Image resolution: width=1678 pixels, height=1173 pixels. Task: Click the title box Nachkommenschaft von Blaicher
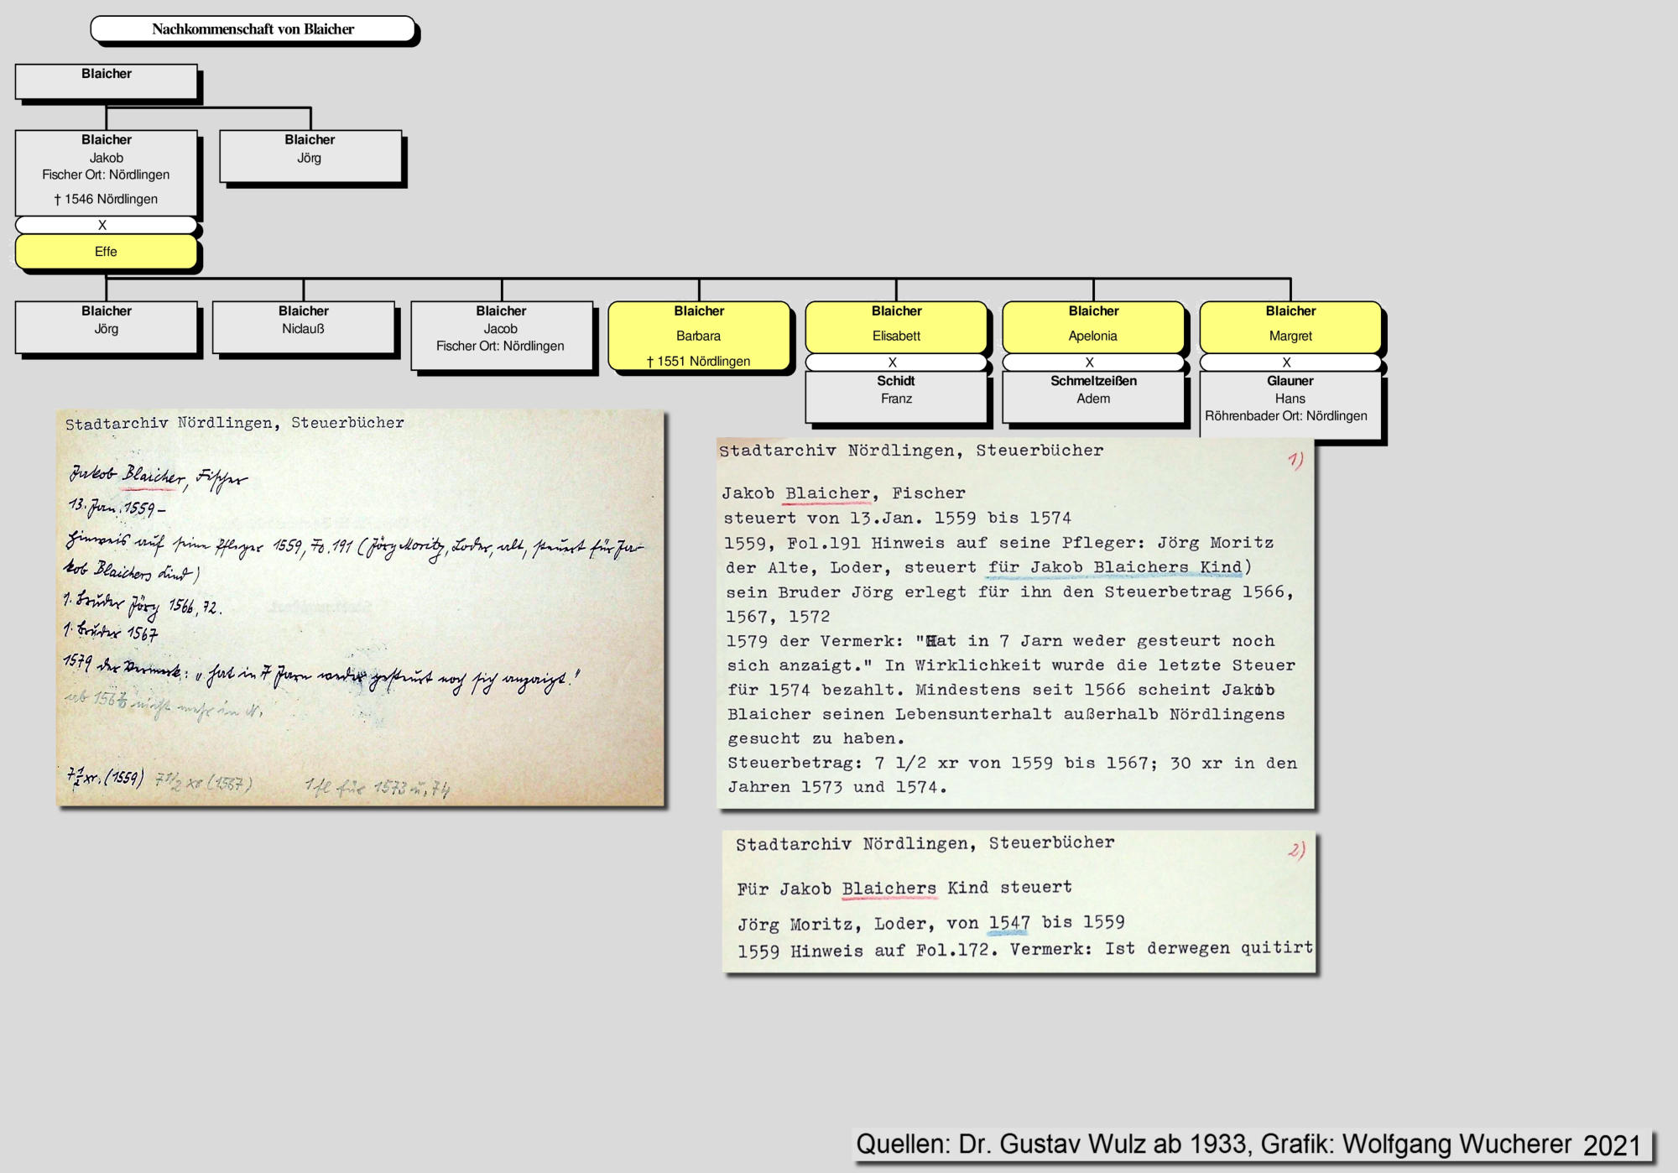tap(253, 29)
